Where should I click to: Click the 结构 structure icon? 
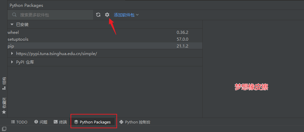4,88
